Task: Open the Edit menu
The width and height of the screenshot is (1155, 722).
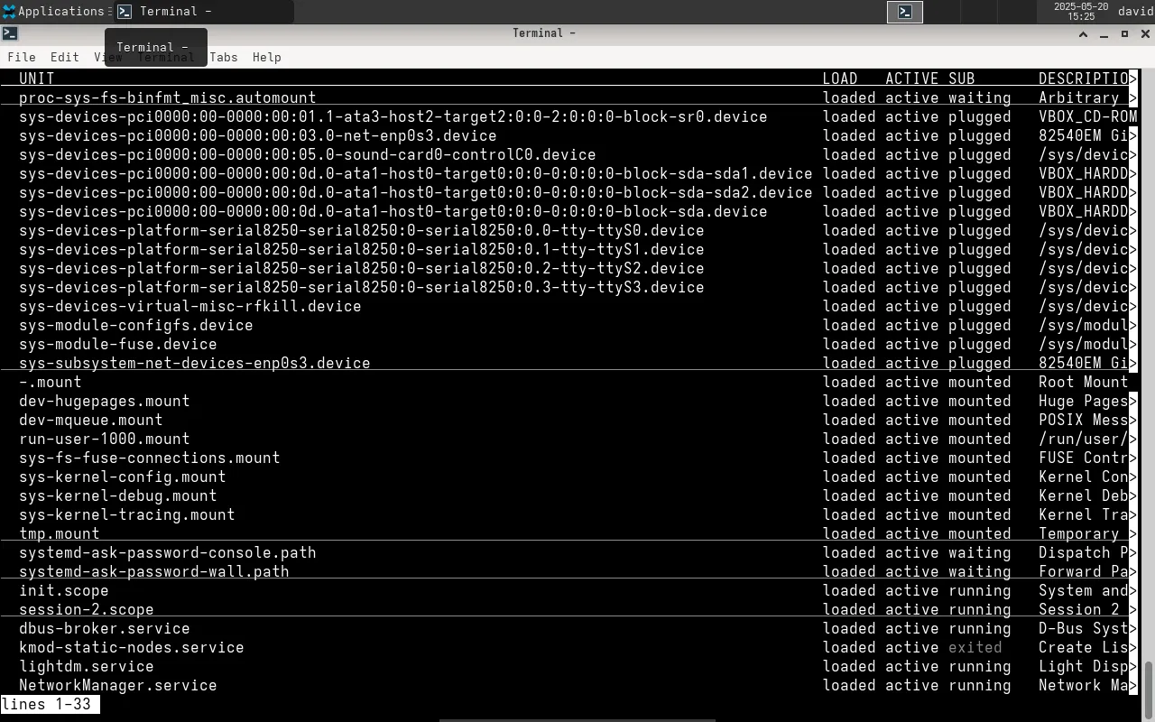Action: point(64,57)
